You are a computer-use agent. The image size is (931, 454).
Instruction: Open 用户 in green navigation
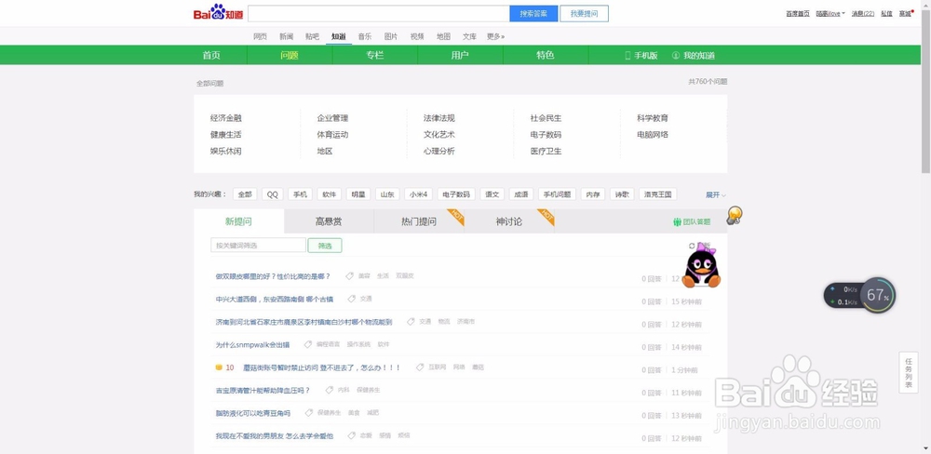(460, 55)
